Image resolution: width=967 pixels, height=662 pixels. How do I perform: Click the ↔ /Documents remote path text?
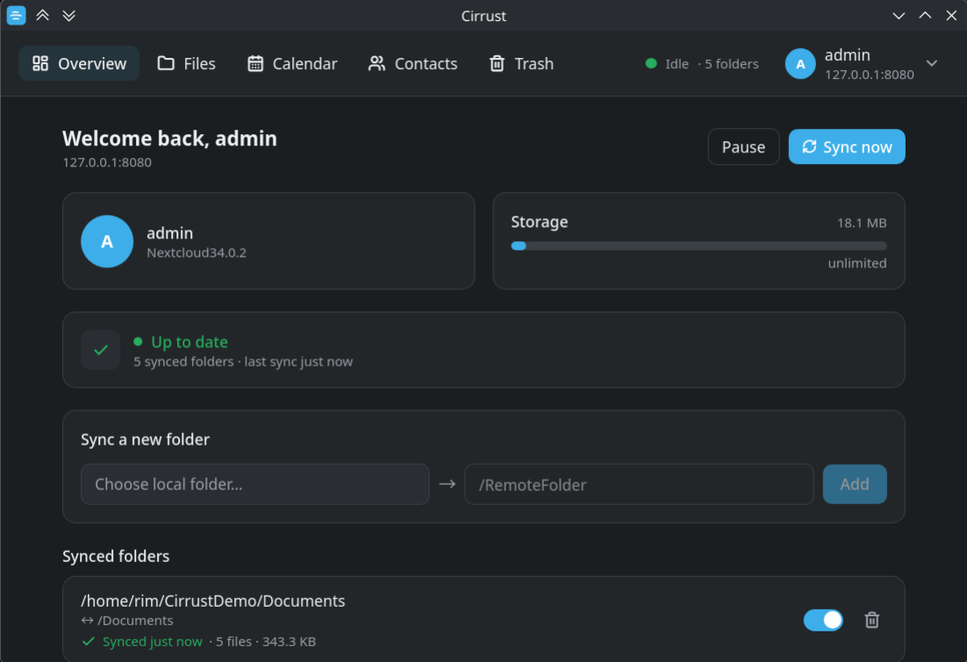tap(127, 621)
